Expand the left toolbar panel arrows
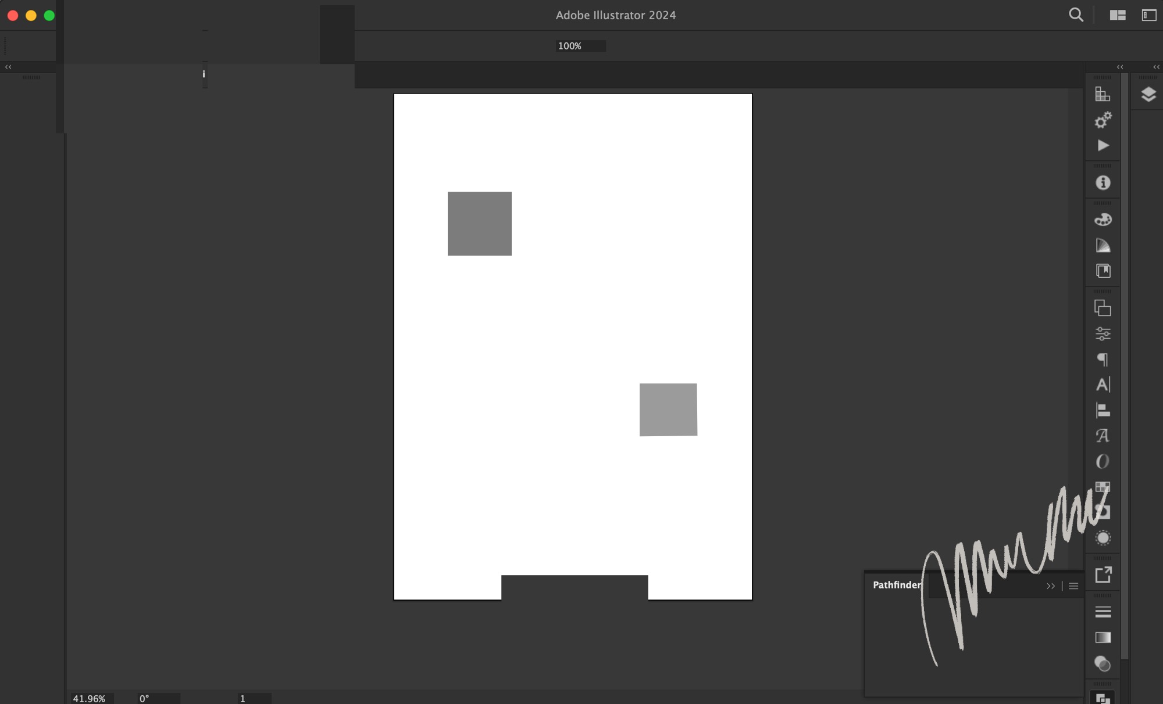 [x=8, y=67]
